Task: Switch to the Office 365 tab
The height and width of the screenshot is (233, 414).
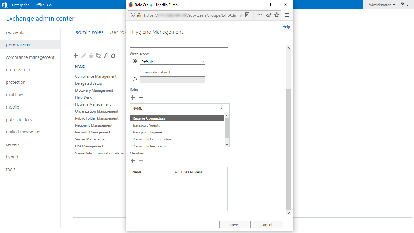Action: [x=43, y=5]
